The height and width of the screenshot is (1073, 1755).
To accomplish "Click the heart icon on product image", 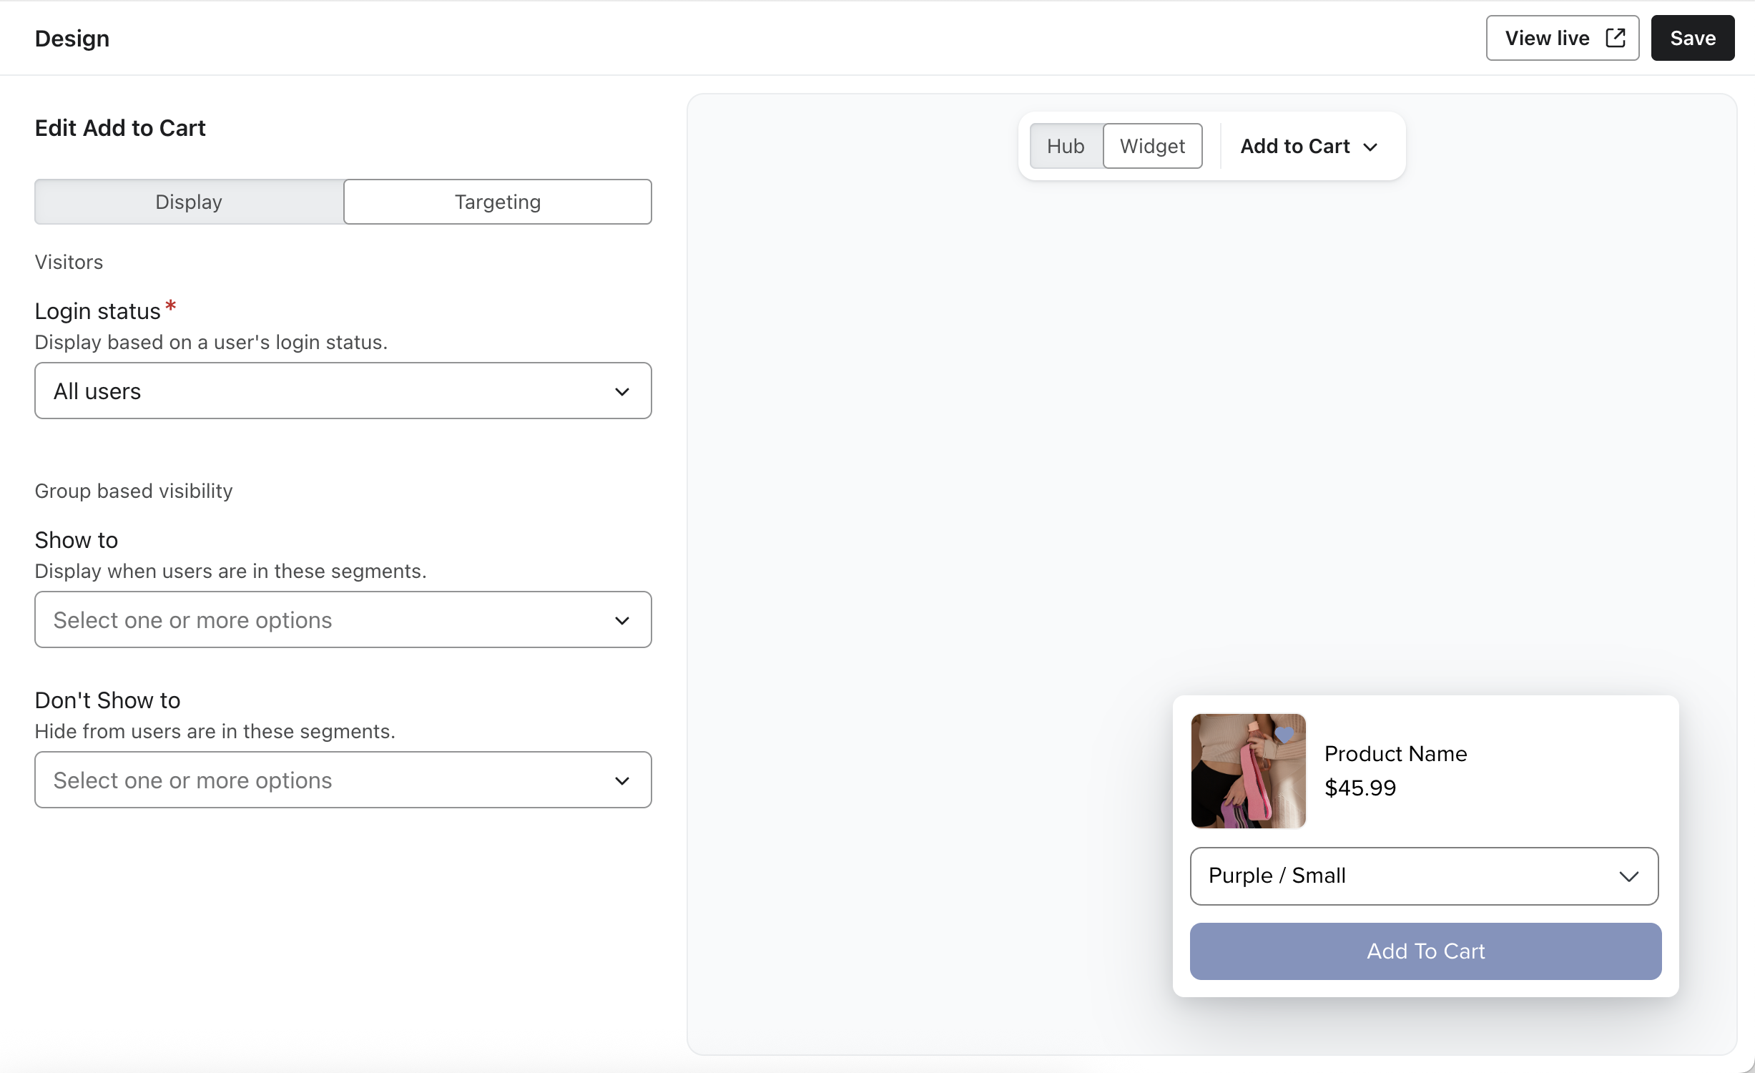I will pos(1284,734).
